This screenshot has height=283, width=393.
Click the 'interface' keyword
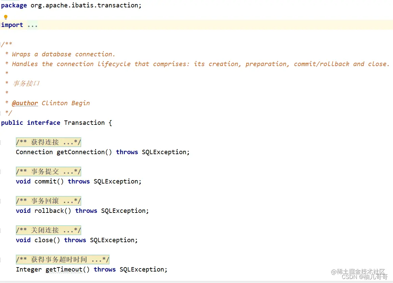(43, 123)
